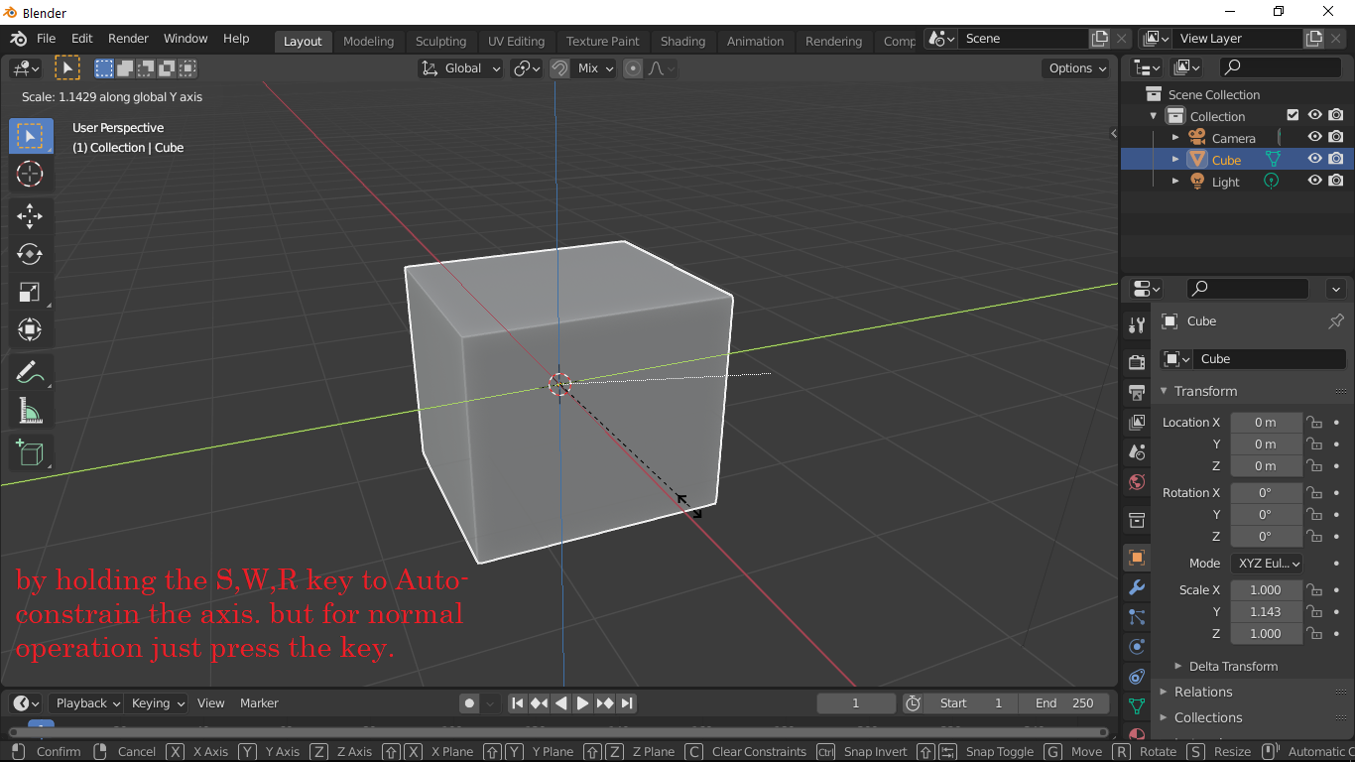
Task: Open the Modifier properties wrench tab
Action: point(1137,586)
